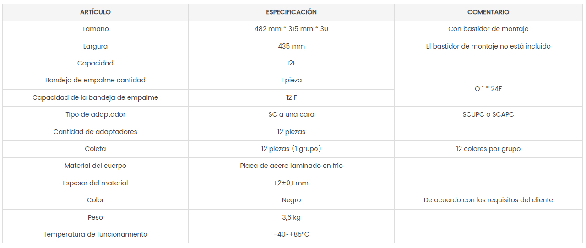Viewport: 586px width, 248px height.
Task: Select the 12 colores por grupo comment
Action: coord(488,149)
